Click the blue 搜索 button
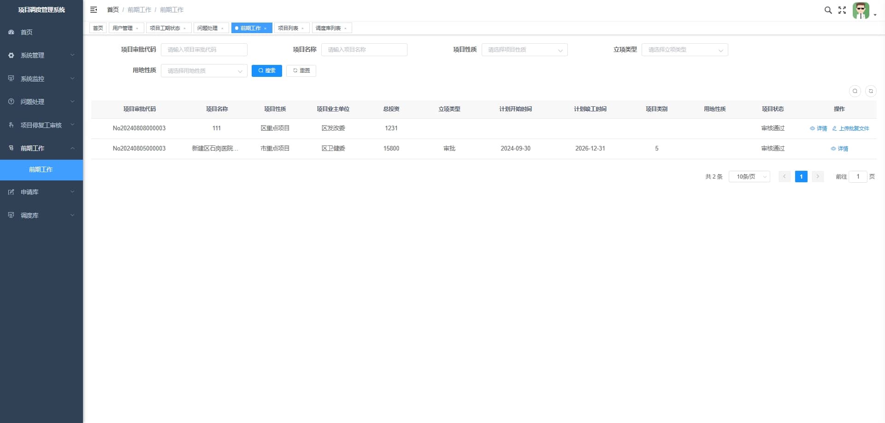This screenshot has width=885, height=423. (x=267, y=71)
